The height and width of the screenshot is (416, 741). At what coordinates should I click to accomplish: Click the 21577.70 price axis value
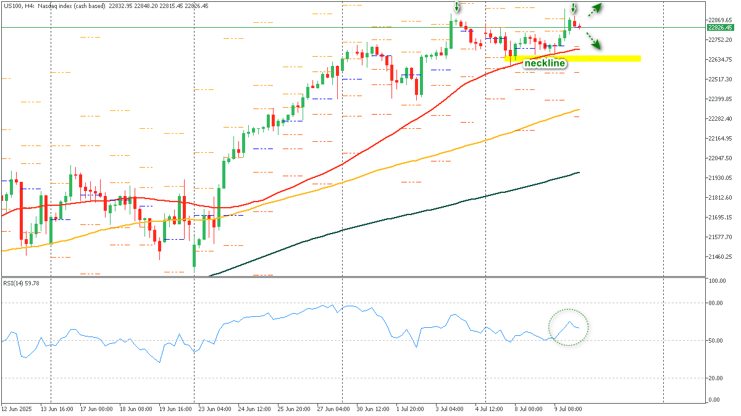(721, 237)
